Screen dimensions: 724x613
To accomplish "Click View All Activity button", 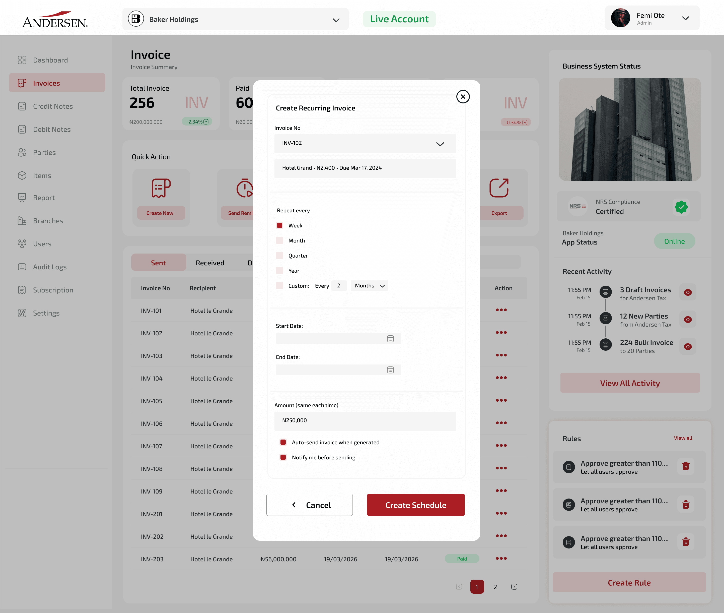I will (x=630, y=383).
